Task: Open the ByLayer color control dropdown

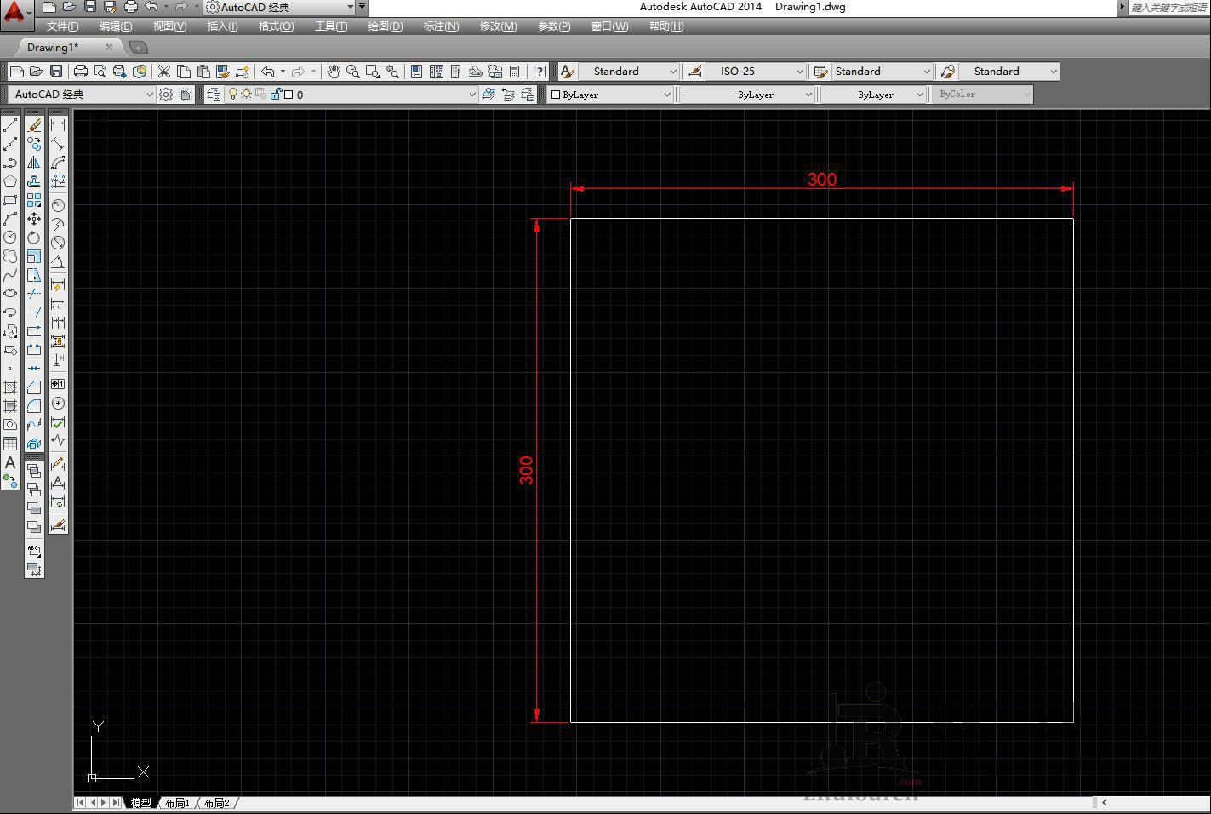Action: coord(610,95)
